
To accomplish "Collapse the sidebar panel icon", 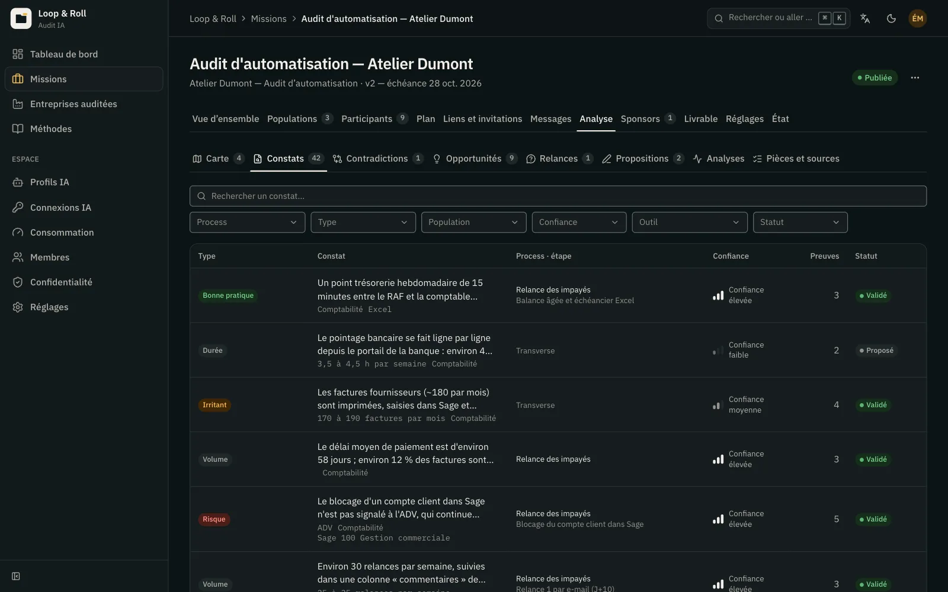I will tap(16, 576).
